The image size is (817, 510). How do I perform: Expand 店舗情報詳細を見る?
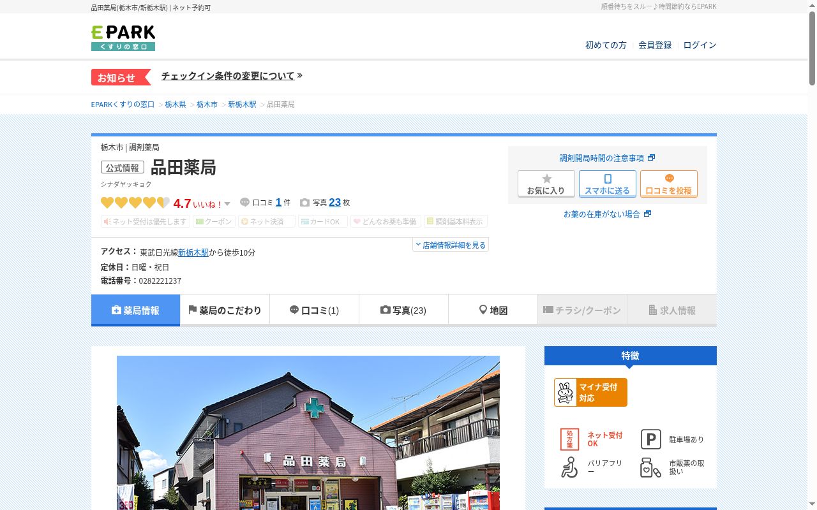click(451, 245)
